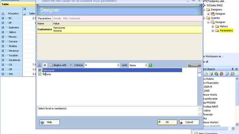The height and width of the screenshot is (134, 239).
Task: Click the Value column header
Action: 127,23
